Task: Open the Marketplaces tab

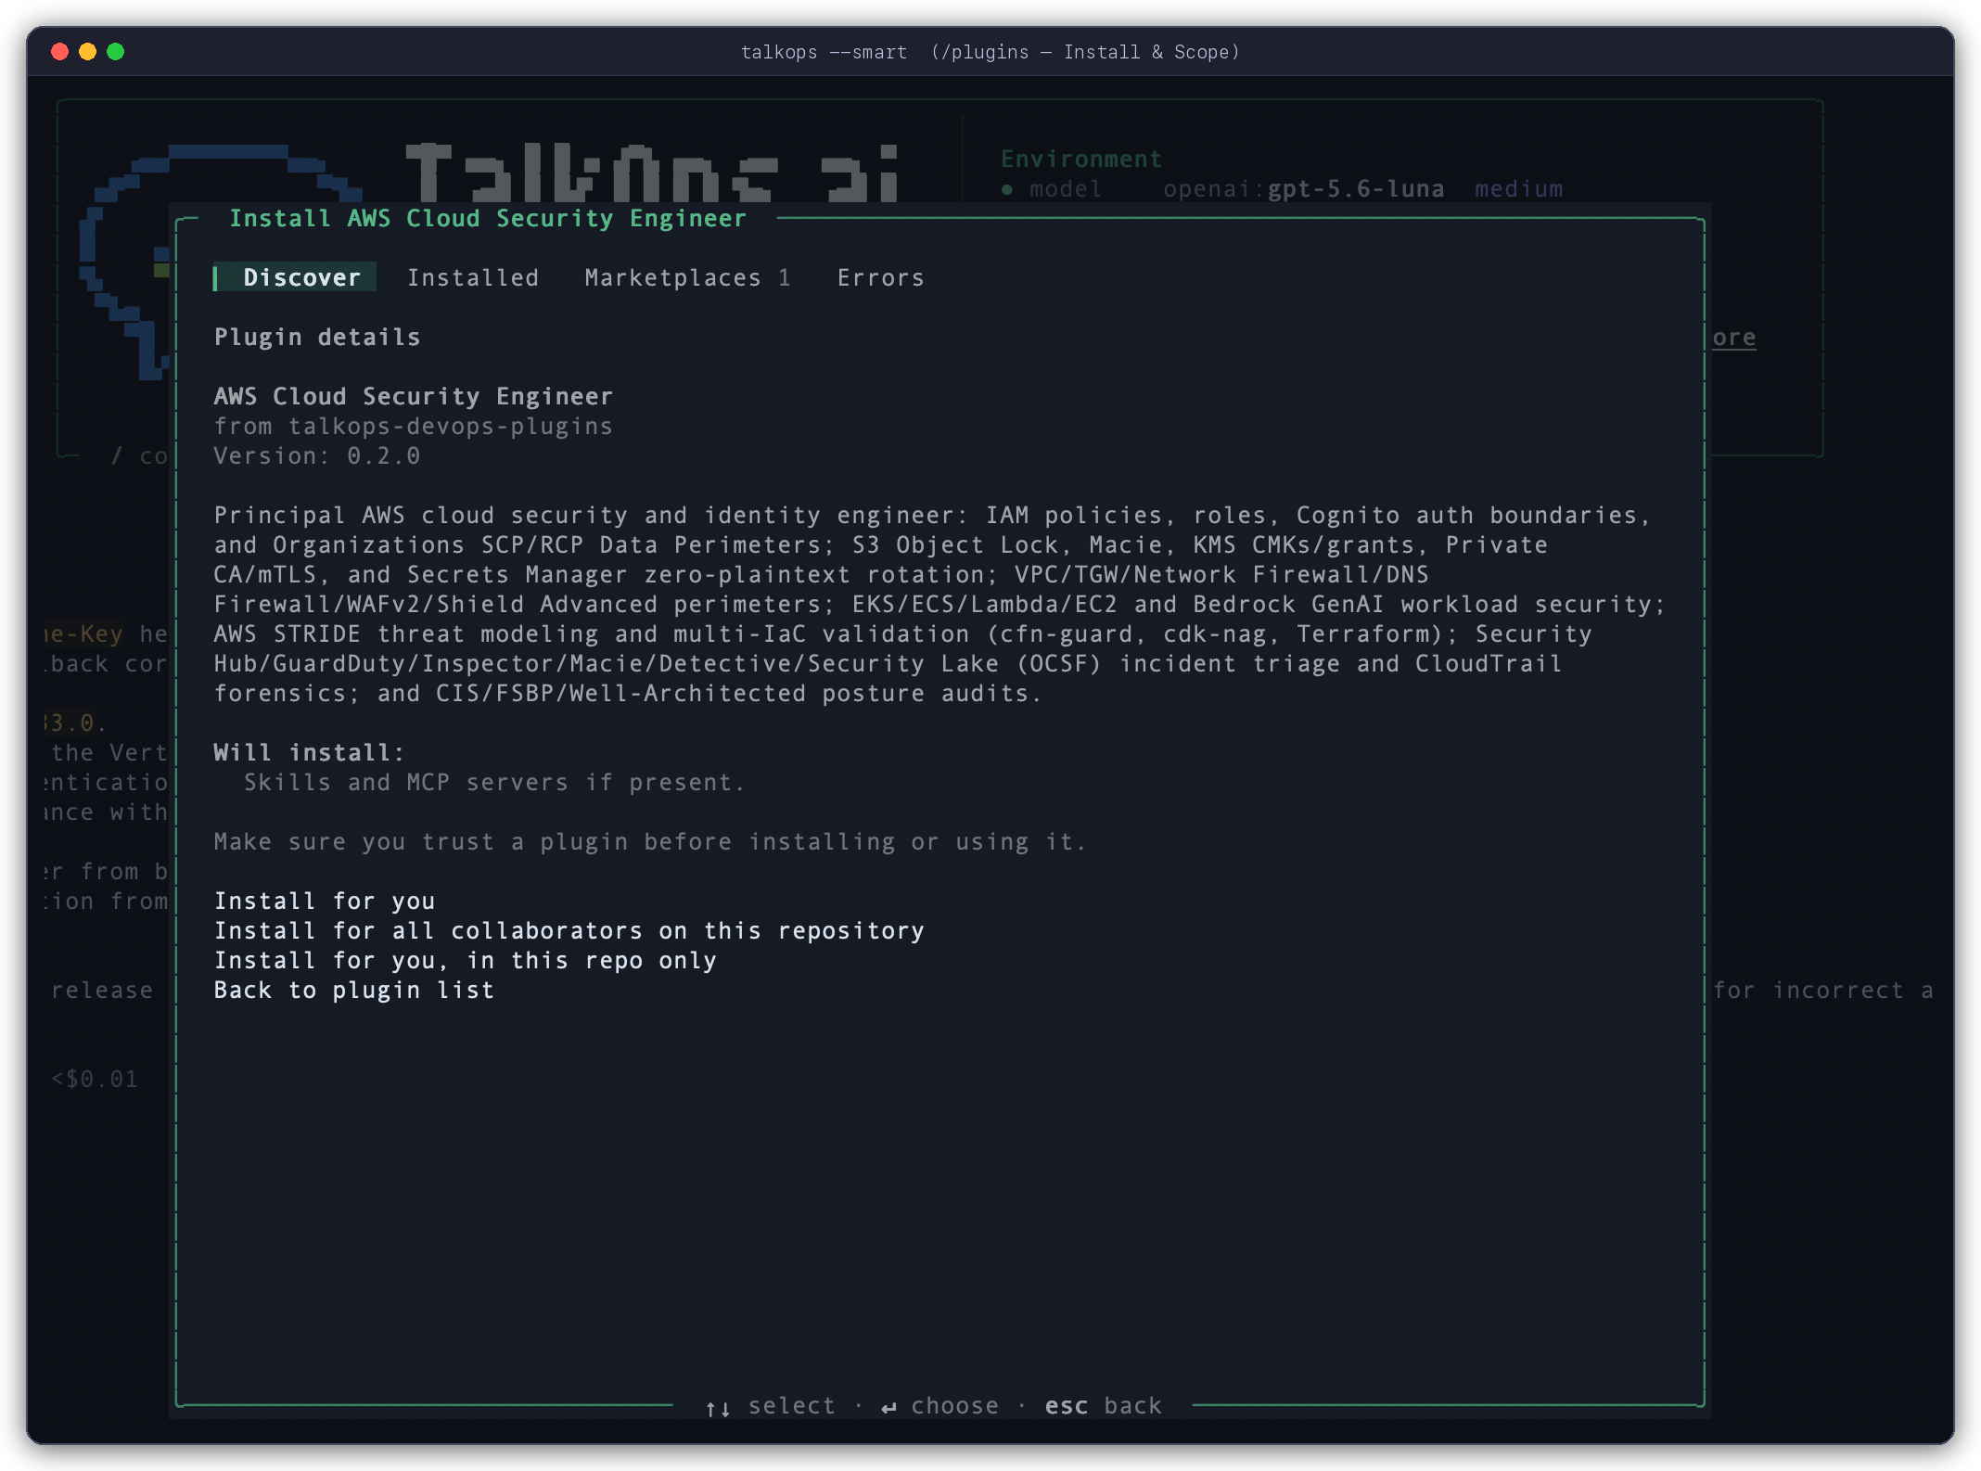Action: tap(687, 277)
